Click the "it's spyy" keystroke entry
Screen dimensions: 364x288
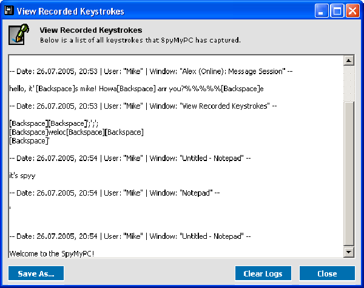[x=22, y=176]
